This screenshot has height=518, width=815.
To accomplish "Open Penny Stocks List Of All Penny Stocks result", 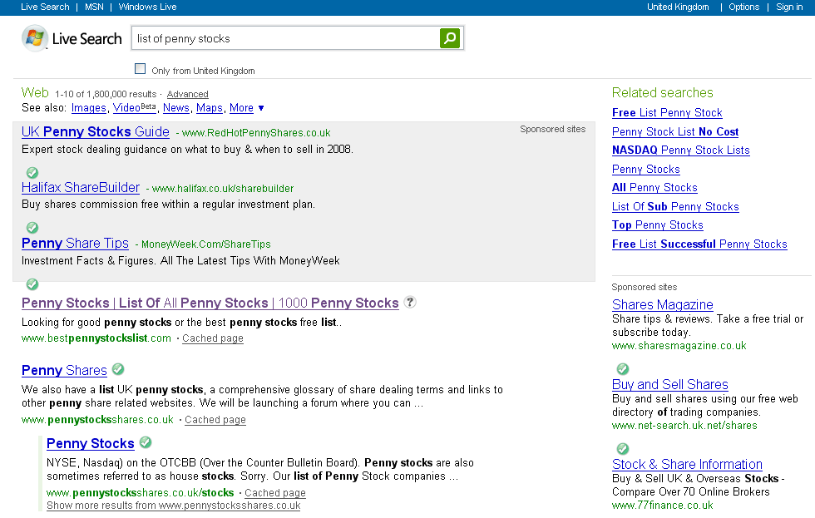I will 210,303.
